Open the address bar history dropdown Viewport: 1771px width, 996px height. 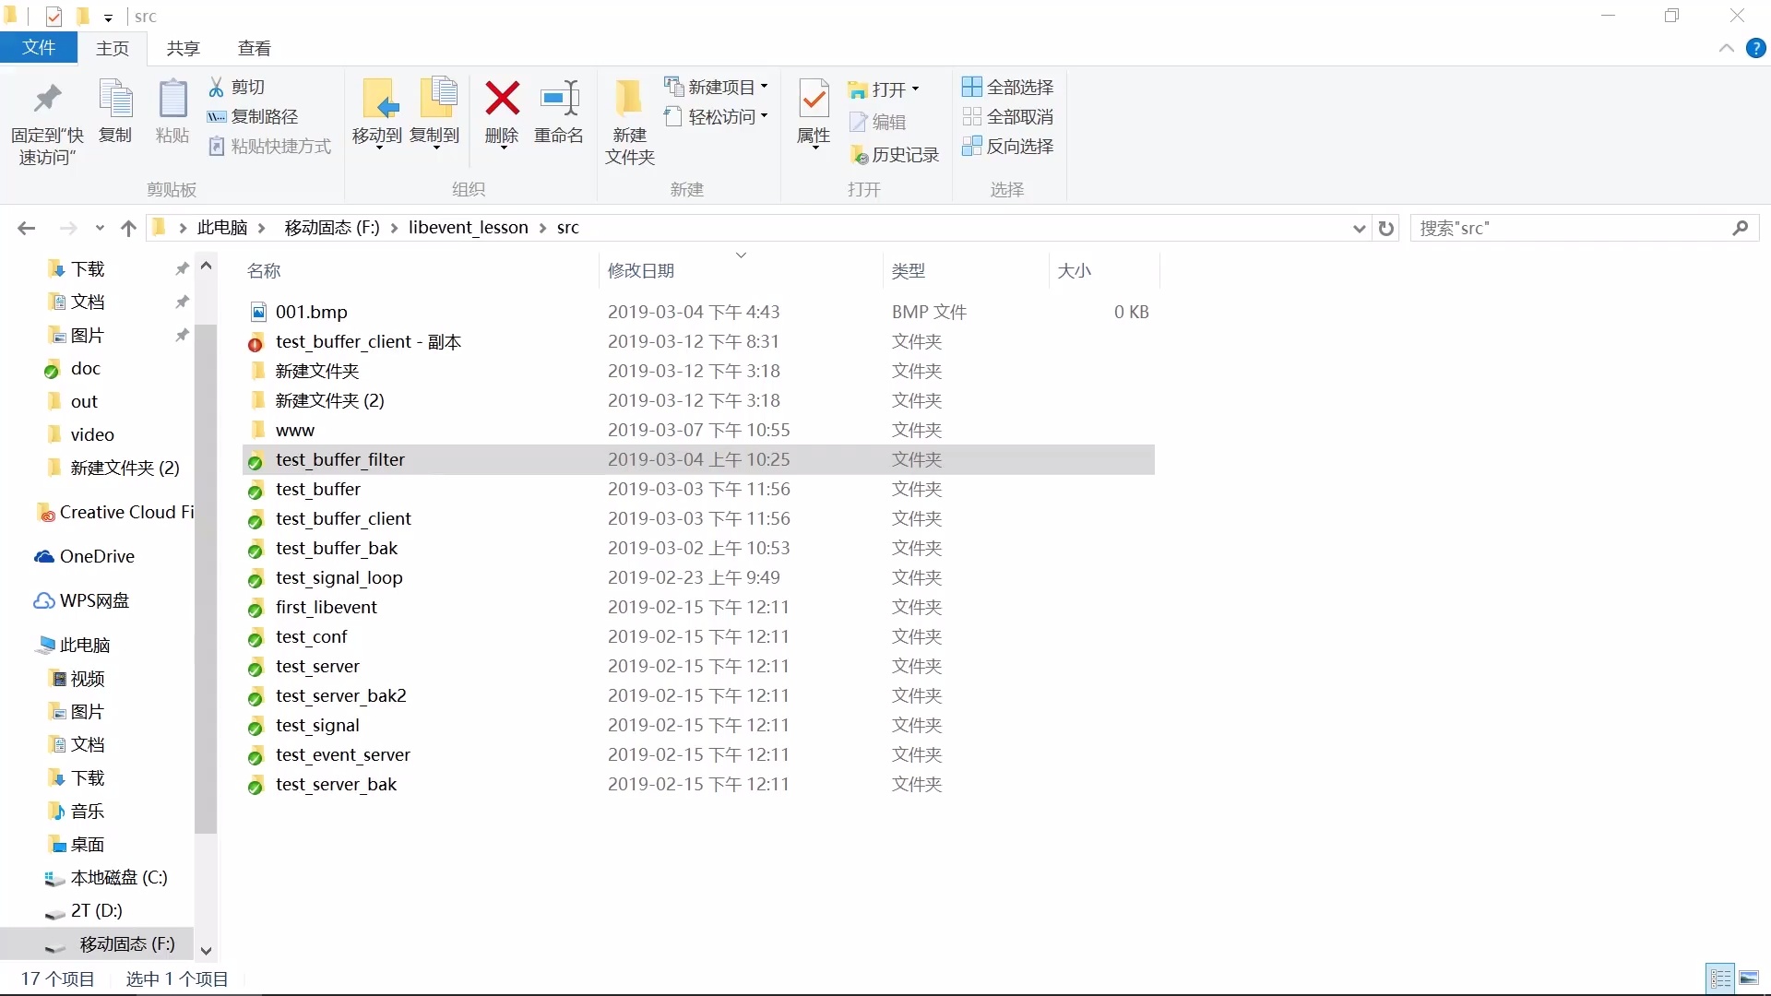click(x=1359, y=229)
